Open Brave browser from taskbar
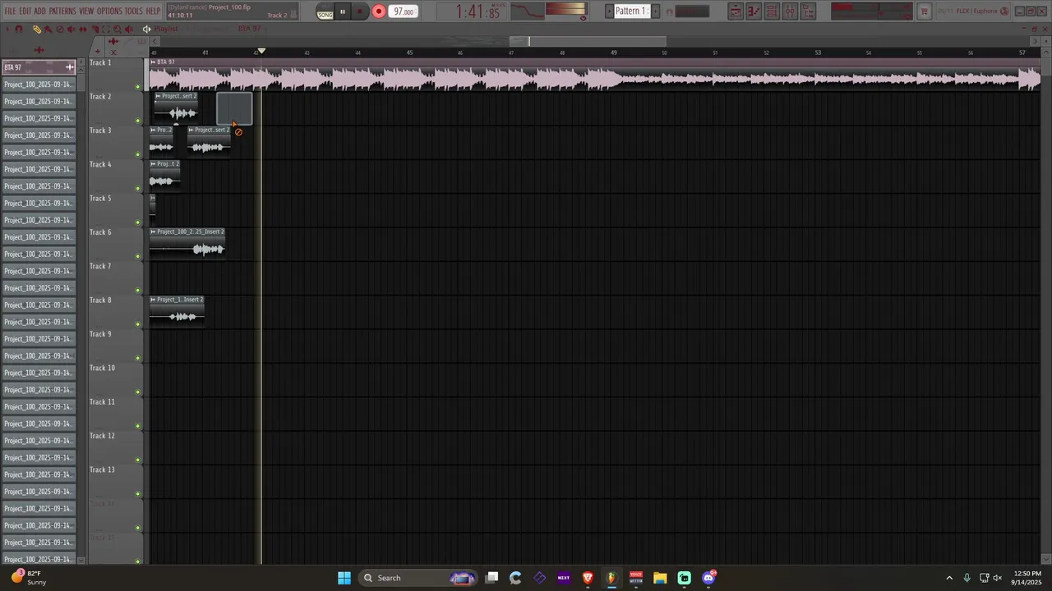 (x=588, y=578)
